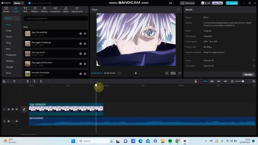The image size is (258, 145).
Task: Enter fullscreen preview in the Player
Action: (x=180, y=73)
